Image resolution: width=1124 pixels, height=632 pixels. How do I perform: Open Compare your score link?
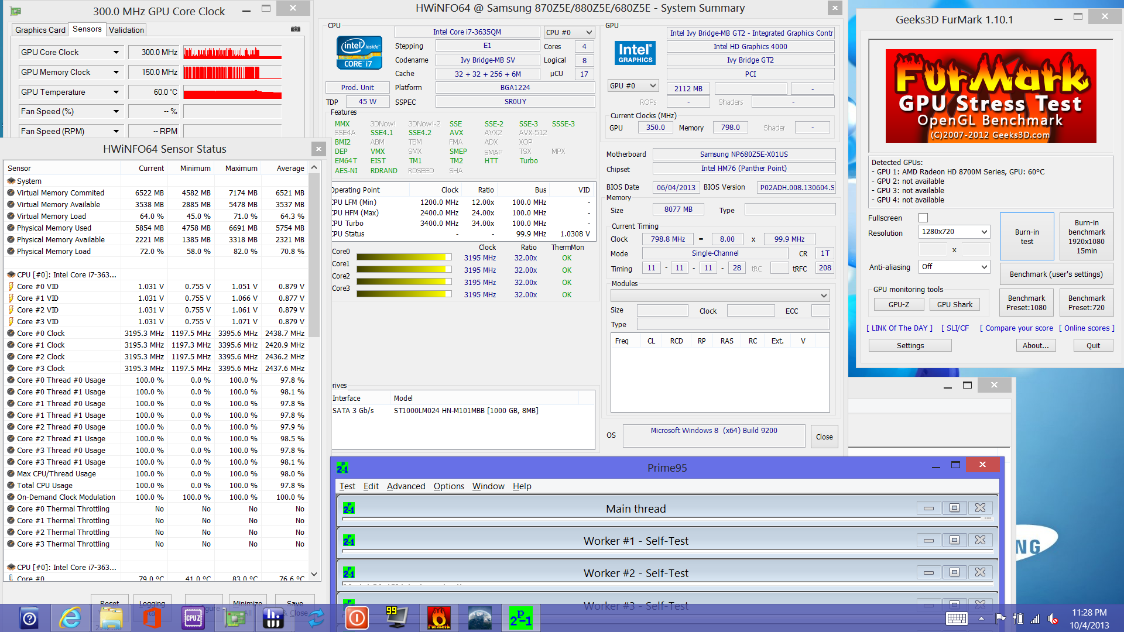point(1016,328)
